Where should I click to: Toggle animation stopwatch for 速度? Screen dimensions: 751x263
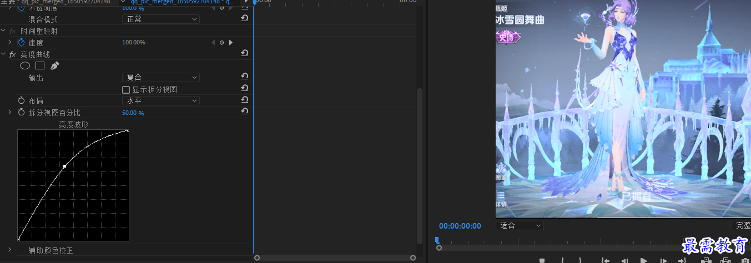22,42
